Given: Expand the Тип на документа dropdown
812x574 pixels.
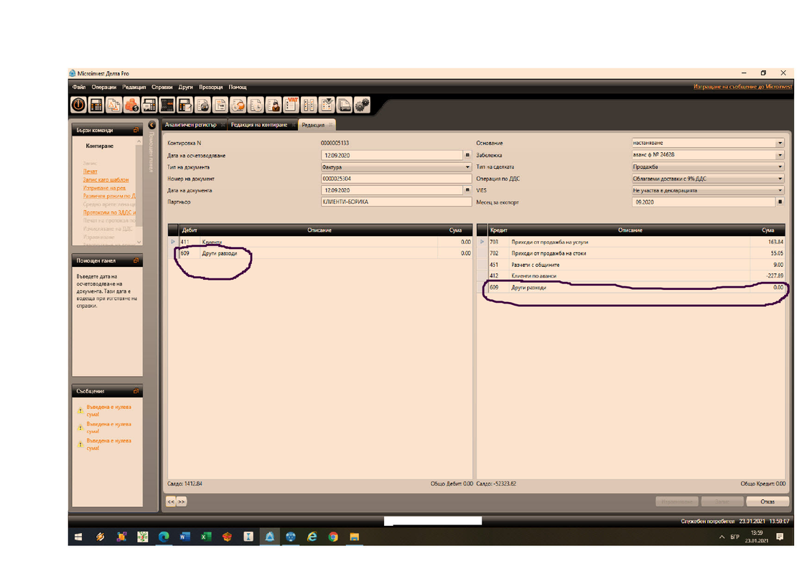Looking at the screenshot, I should click(x=467, y=166).
